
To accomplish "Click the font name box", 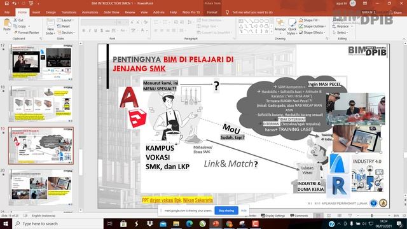I will [x=98, y=22].
